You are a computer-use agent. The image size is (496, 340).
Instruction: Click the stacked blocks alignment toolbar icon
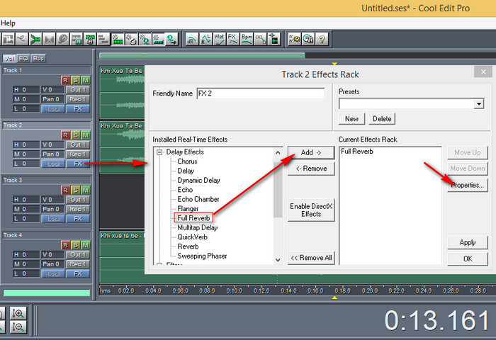coord(103,40)
